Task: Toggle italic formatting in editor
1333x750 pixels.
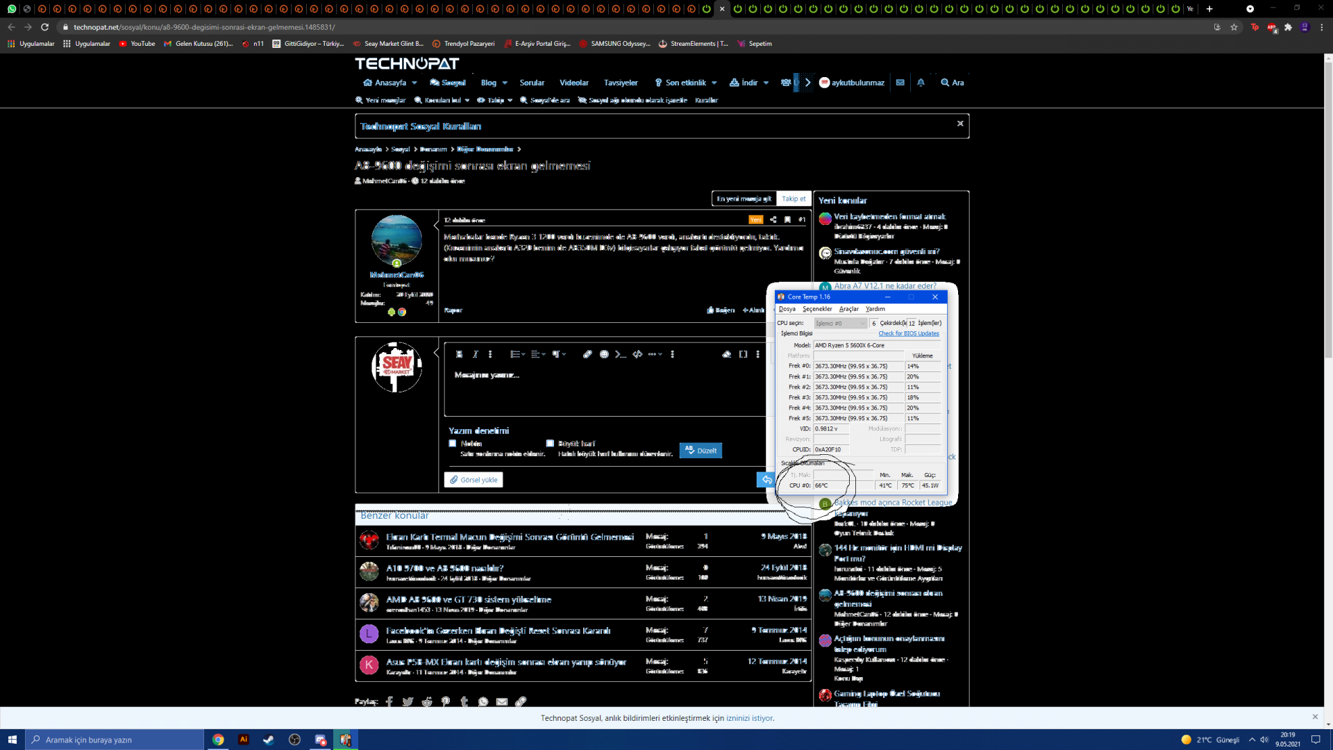Action: [x=476, y=354]
